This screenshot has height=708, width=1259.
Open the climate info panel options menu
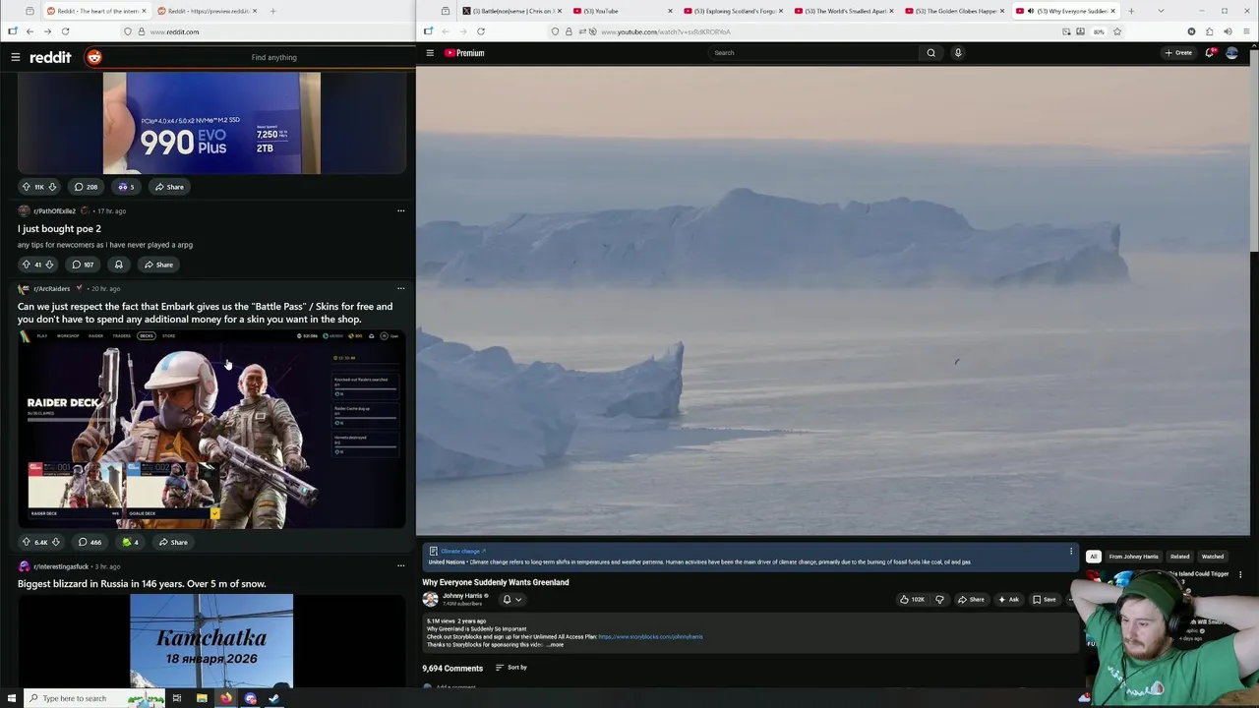(x=1071, y=552)
